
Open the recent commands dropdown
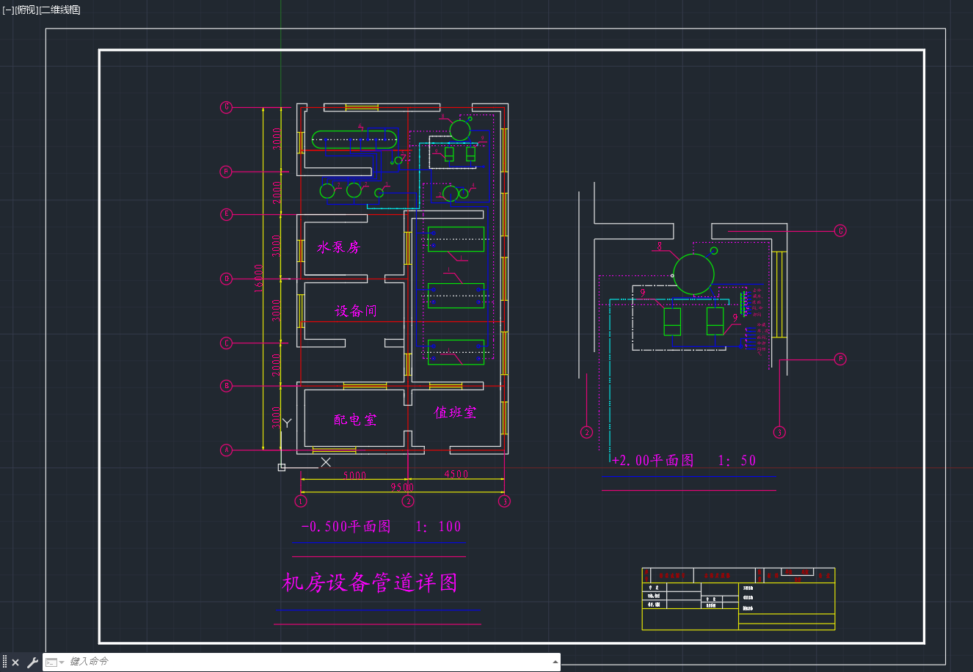(55, 662)
